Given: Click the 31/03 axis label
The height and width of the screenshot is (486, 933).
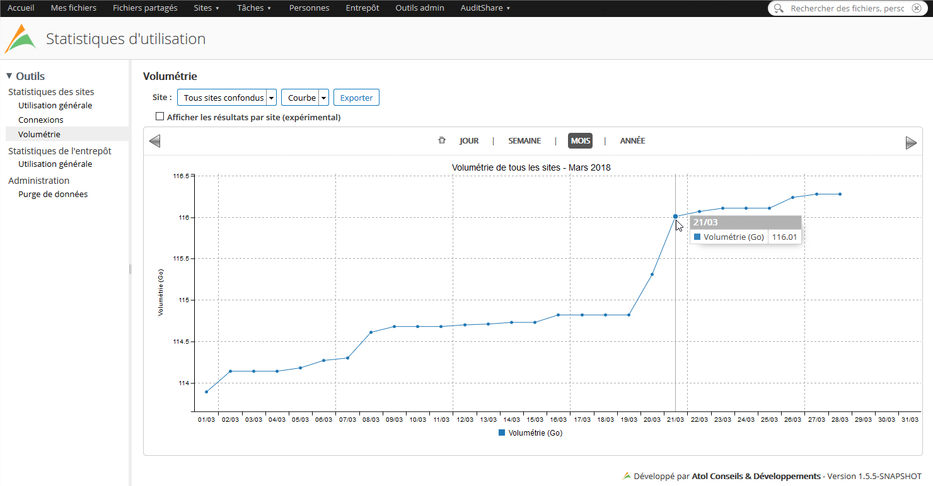Looking at the screenshot, I should (910, 419).
